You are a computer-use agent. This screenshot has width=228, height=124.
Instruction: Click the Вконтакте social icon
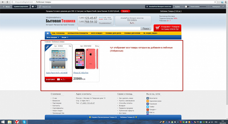click(x=147, y=98)
